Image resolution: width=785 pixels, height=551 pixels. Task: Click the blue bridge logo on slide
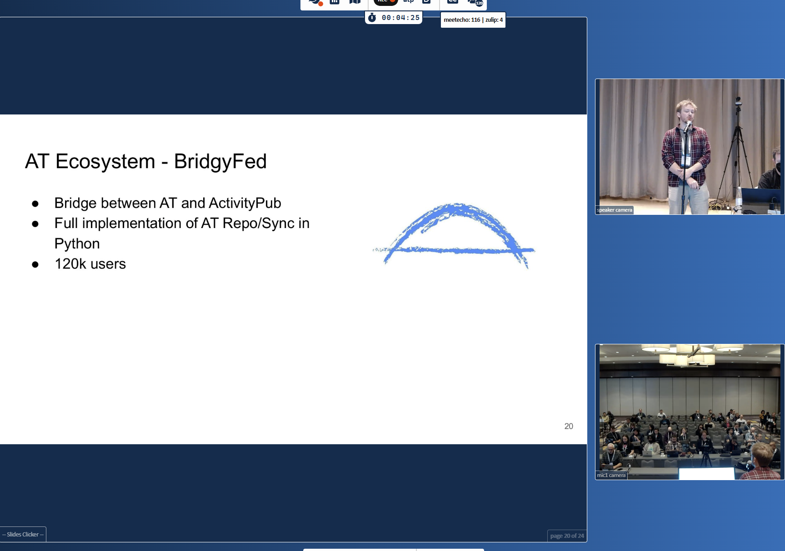pyautogui.click(x=454, y=235)
